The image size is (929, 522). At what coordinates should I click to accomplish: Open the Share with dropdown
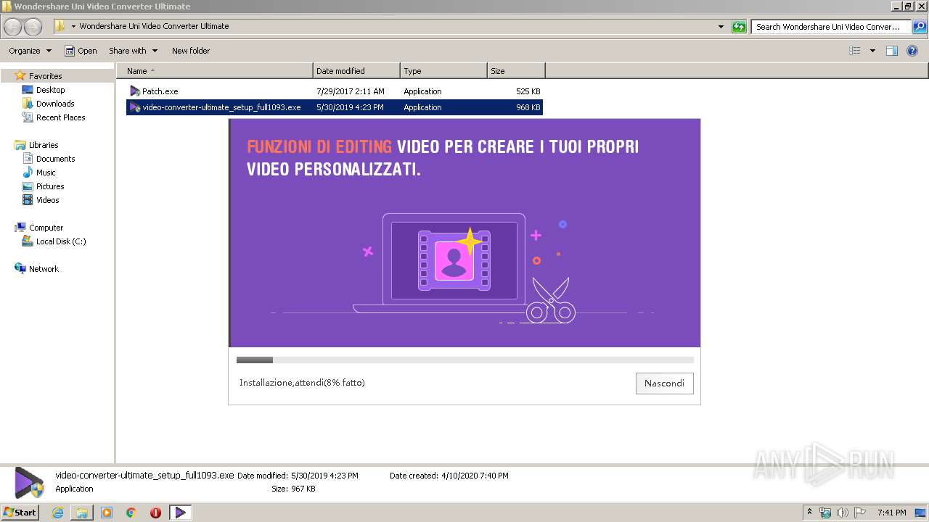pos(133,51)
